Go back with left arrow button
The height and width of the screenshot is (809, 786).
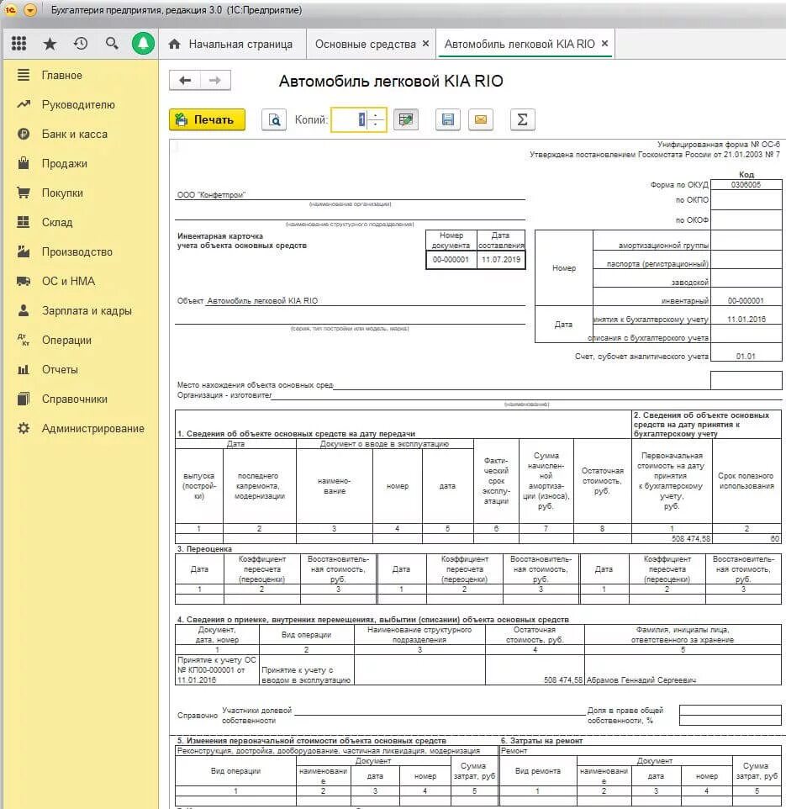(185, 81)
